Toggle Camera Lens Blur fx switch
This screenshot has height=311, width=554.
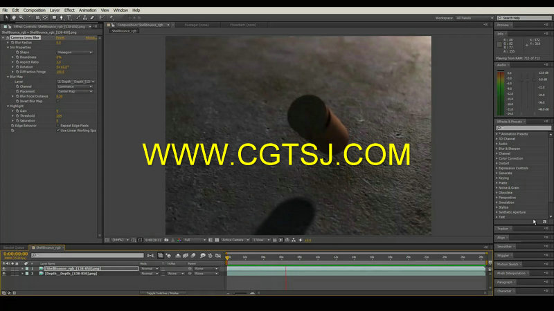[x=8, y=37]
